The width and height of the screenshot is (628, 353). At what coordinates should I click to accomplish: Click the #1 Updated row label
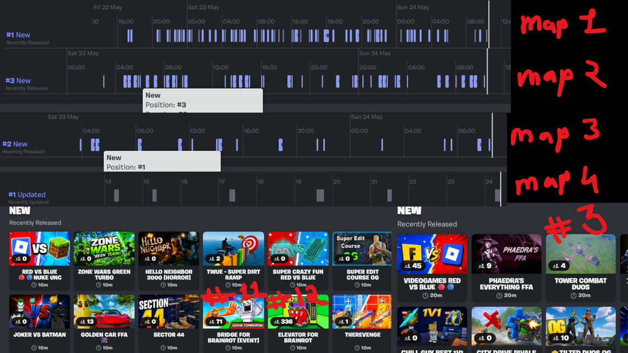27,195
